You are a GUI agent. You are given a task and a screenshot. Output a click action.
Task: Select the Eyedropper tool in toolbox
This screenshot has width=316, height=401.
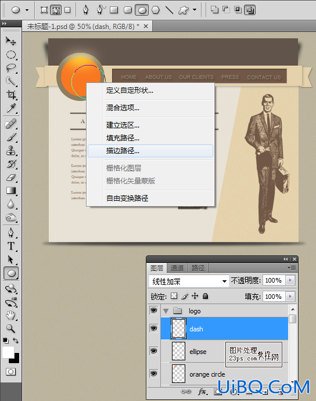pyautogui.click(x=11, y=108)
